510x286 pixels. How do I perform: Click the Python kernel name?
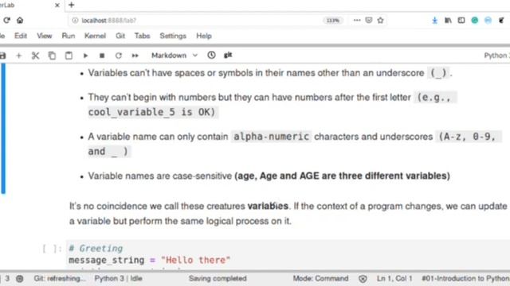(x=496, y=56)
